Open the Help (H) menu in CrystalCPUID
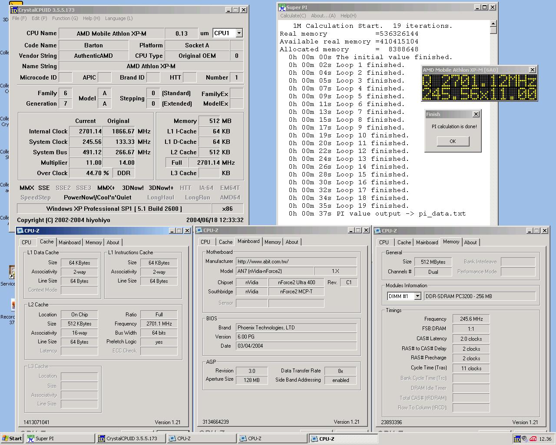Image resolution: width=556 pixels, height=445 pixels. pyautogui.click(x=91, y=18)
